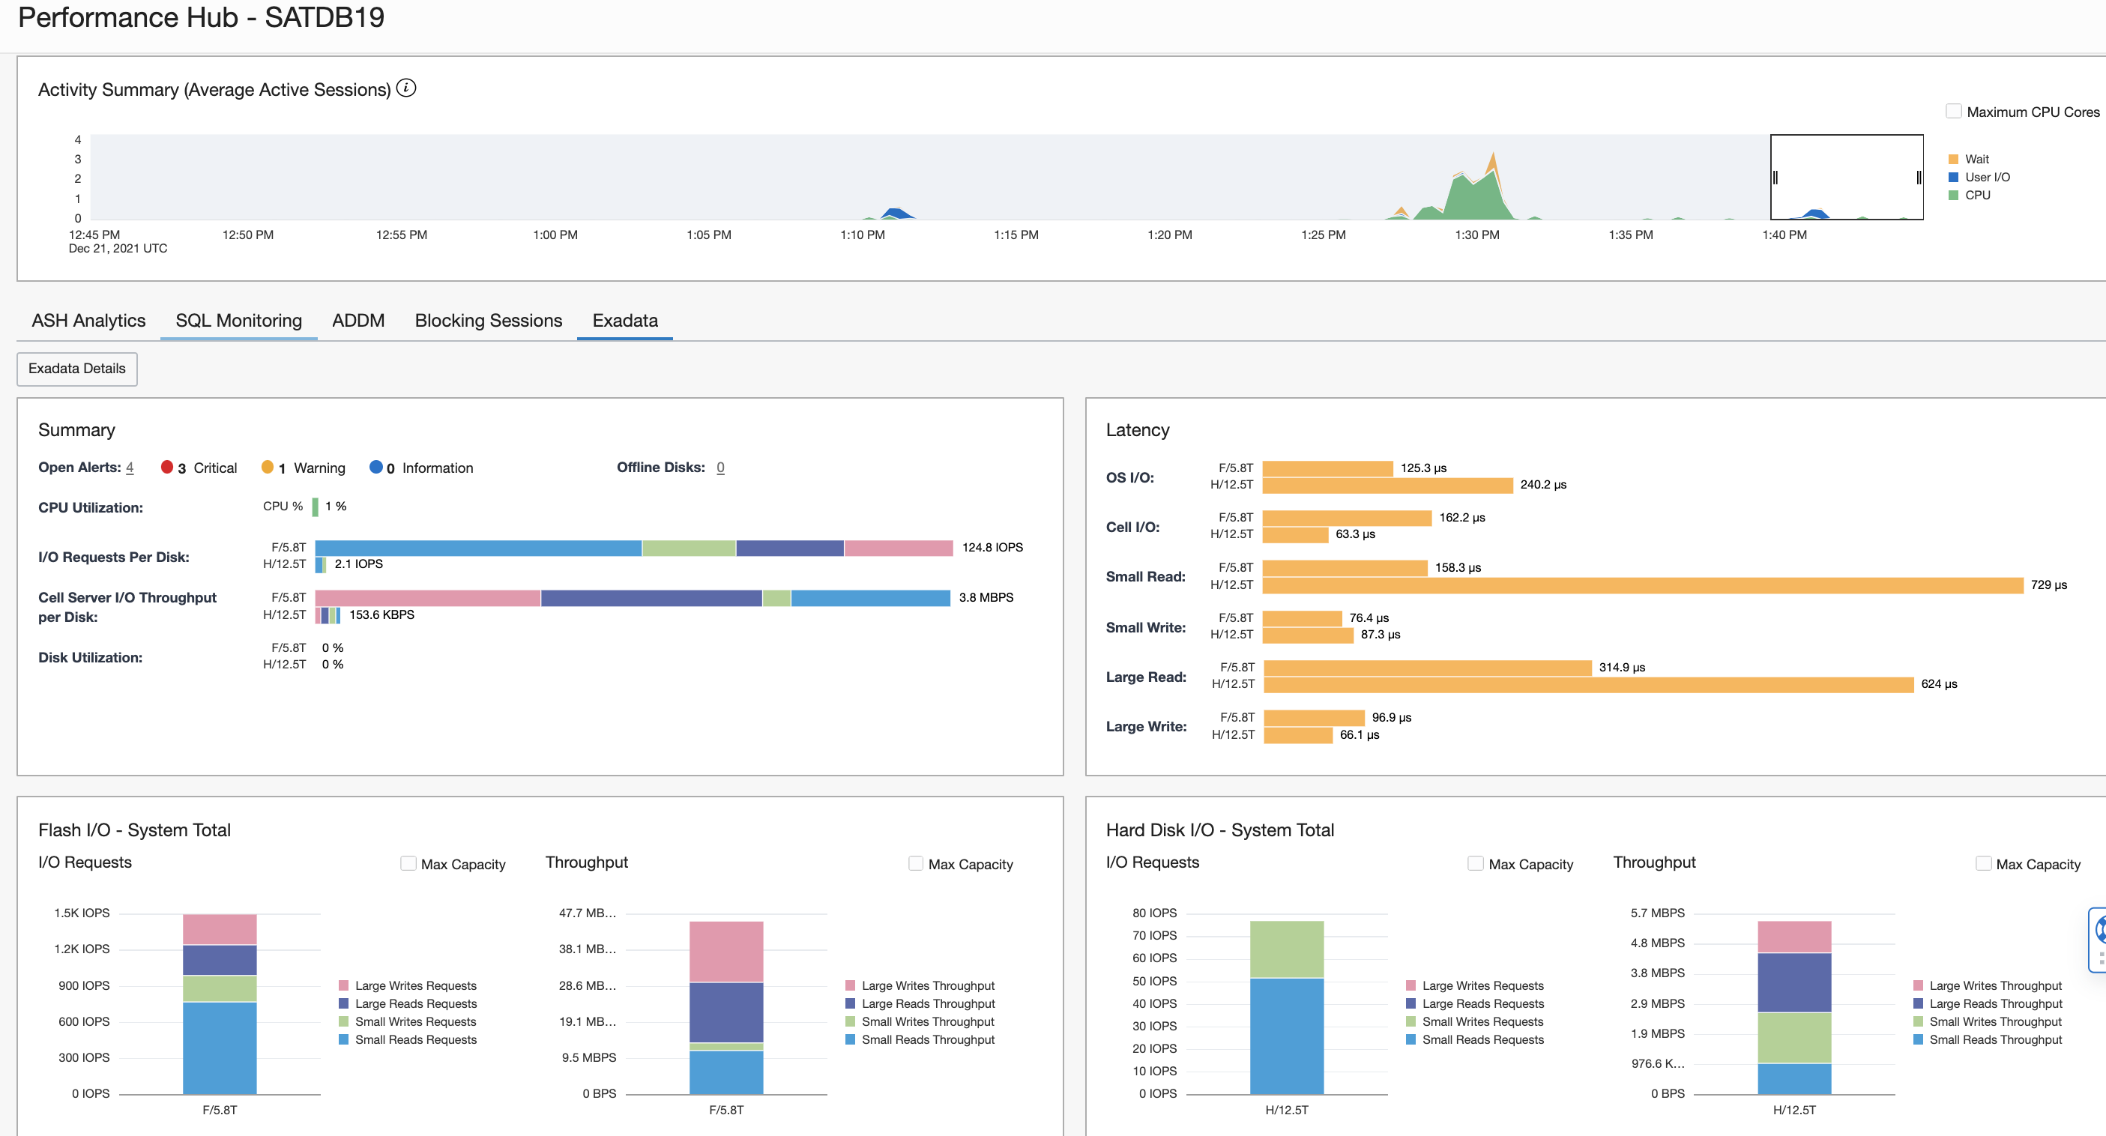Image resolution: width=2106 pixels, height=1136 pixels.
Task: Click the left handle of time range slider
Action: [x=1775, y=178]
